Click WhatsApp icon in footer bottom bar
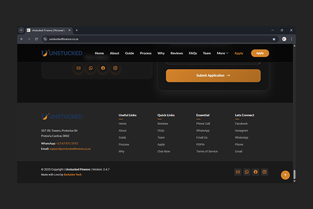 (x=247, y=172)
